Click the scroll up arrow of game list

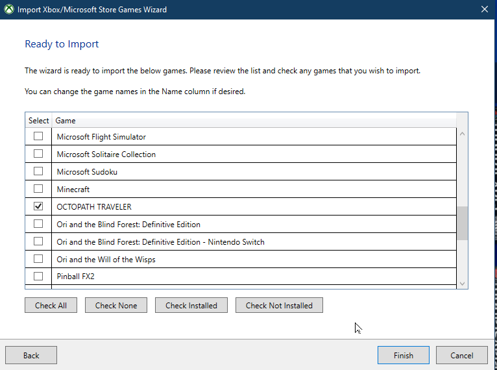coord(462,134)
